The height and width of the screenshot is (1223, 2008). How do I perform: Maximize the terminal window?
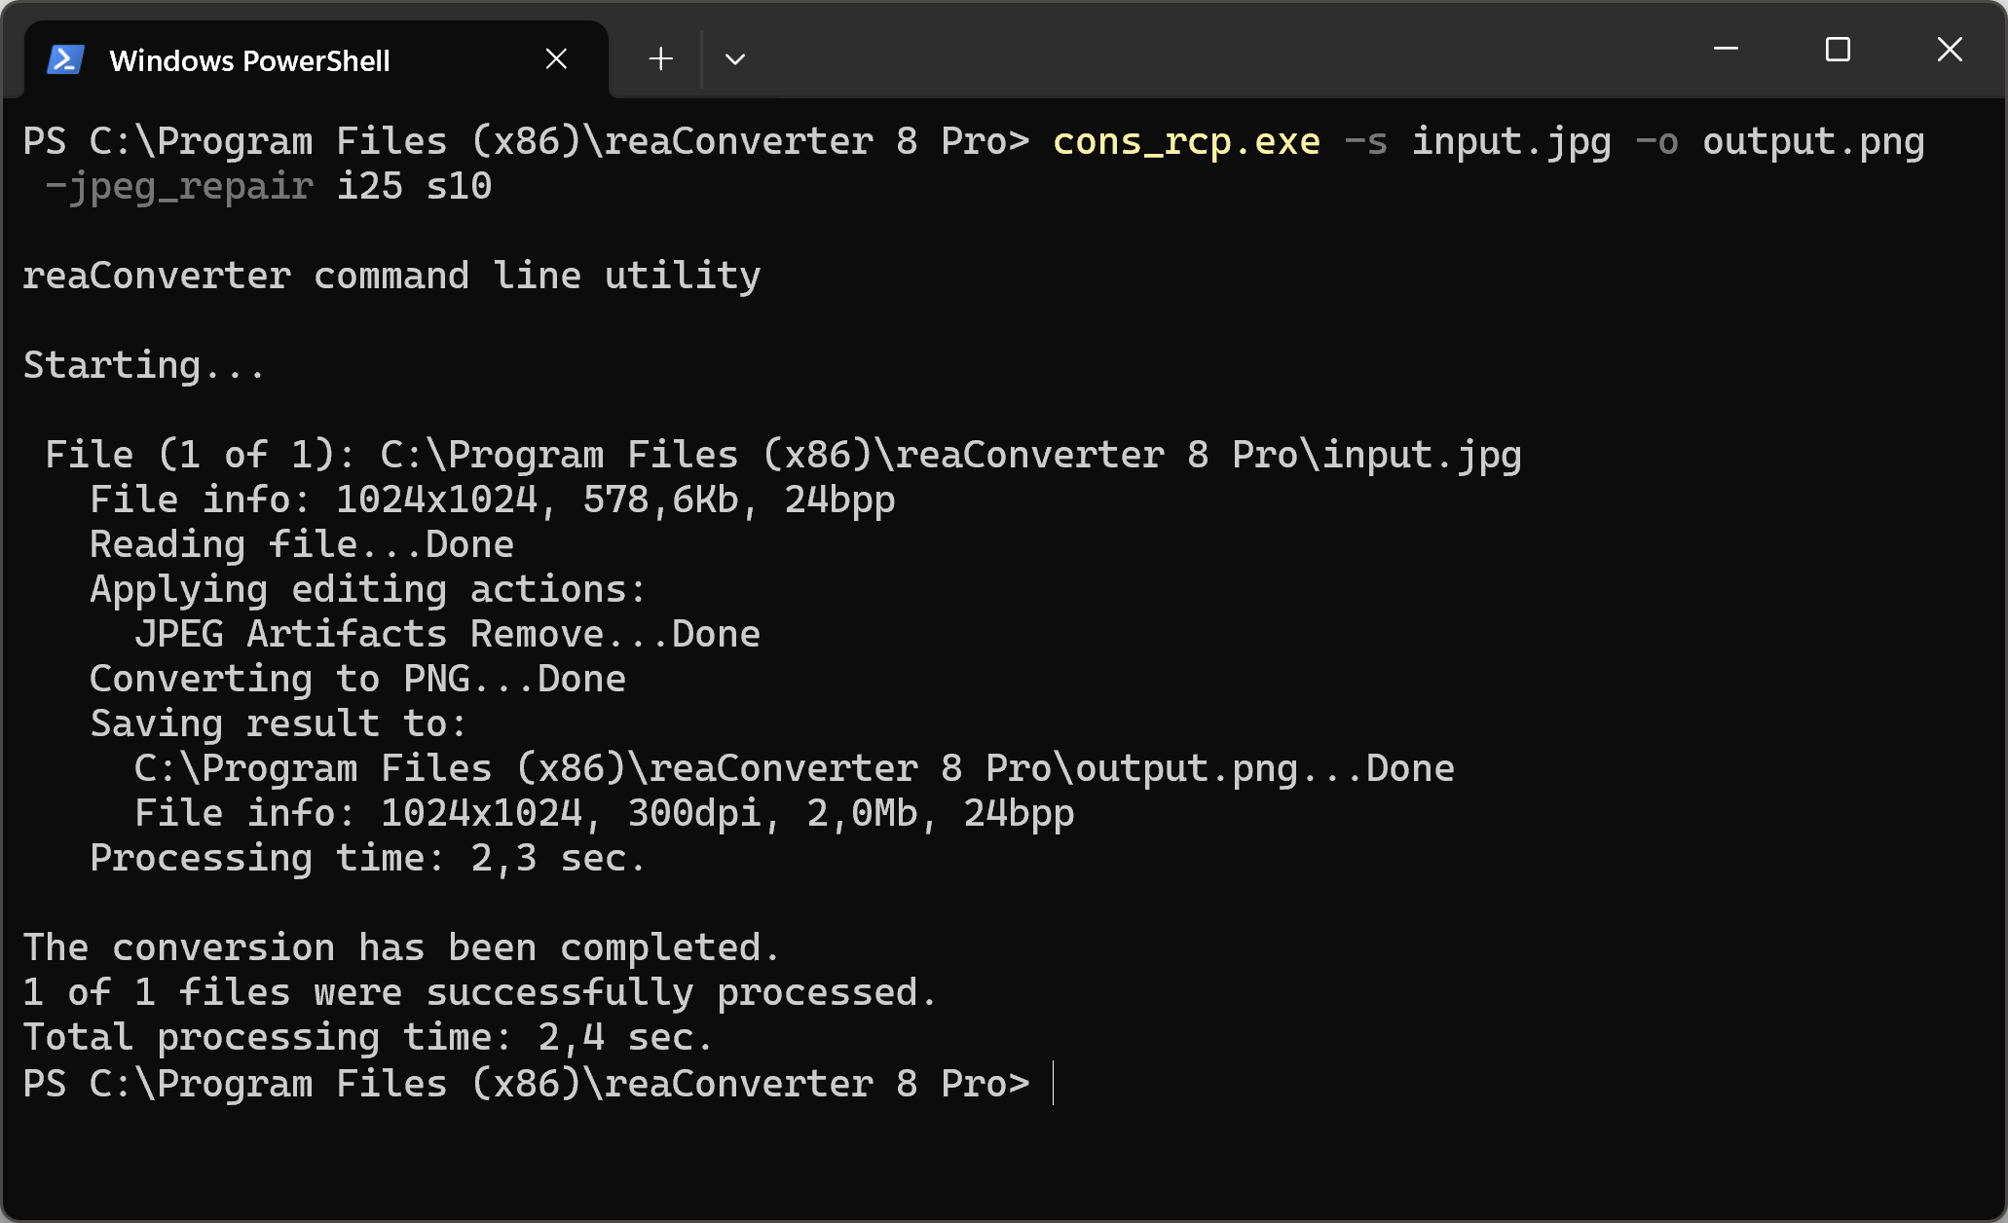1838,49
